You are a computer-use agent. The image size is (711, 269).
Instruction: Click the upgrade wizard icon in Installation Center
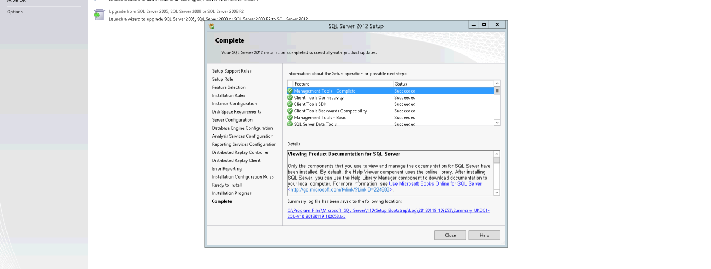click(x=99, y=15)
